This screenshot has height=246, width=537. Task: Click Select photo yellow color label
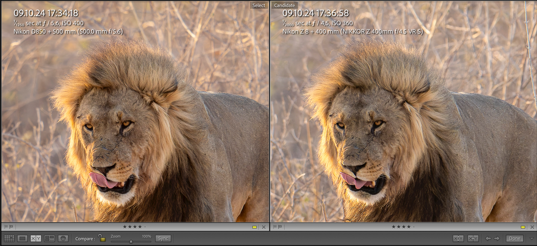[x=254, y=227]
